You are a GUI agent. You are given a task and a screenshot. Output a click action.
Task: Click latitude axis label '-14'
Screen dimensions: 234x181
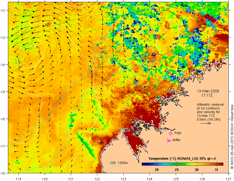[2, 65]
